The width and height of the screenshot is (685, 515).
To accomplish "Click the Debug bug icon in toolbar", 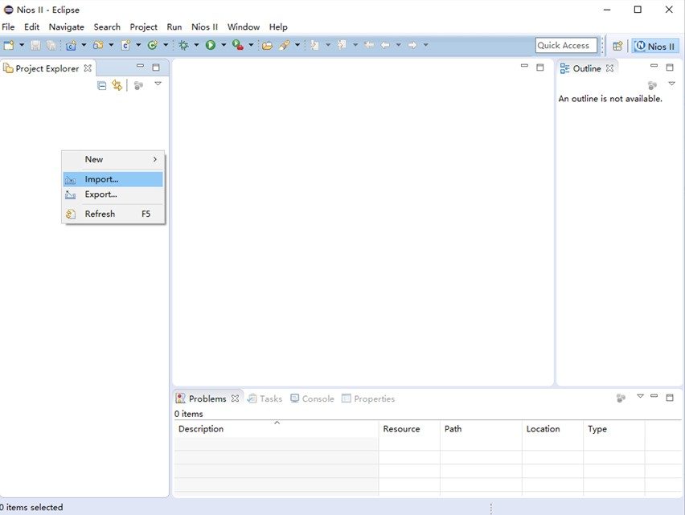I will point(183,46).
